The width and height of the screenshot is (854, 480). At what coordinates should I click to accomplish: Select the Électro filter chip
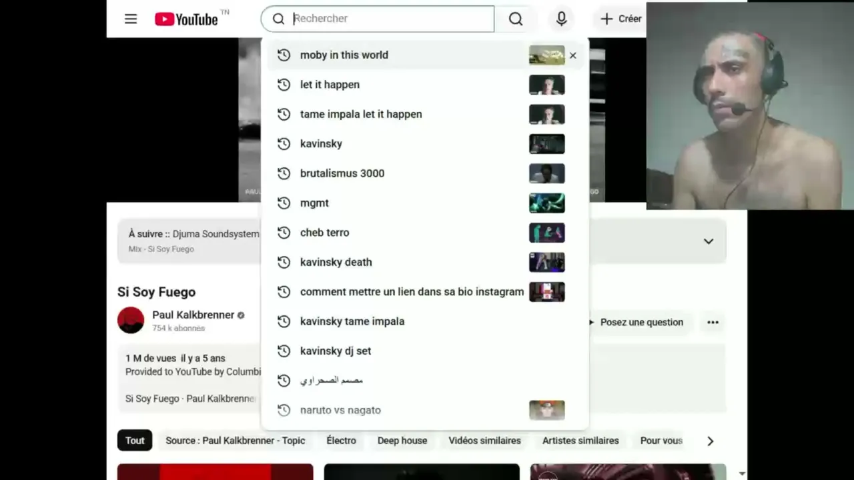click(x=341, y=441)
